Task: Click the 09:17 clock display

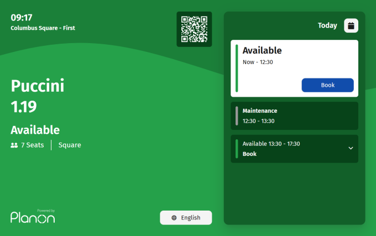Action: click(22, 18)
